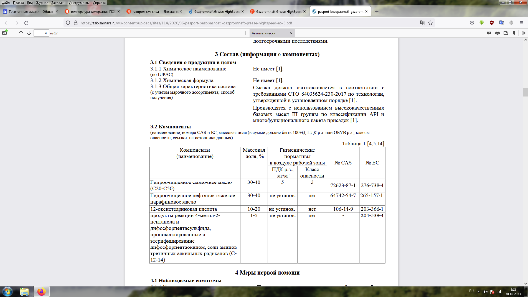Click heading 4 Меры первой помощи
Screen dimensions: 528x297
click(267, 273)
